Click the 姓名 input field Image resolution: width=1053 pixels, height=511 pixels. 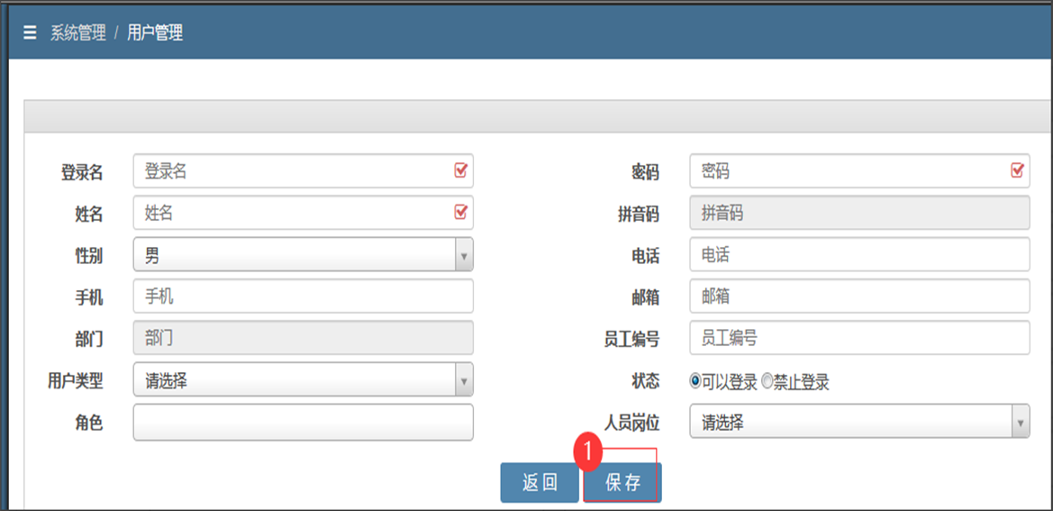coord(303,213)
